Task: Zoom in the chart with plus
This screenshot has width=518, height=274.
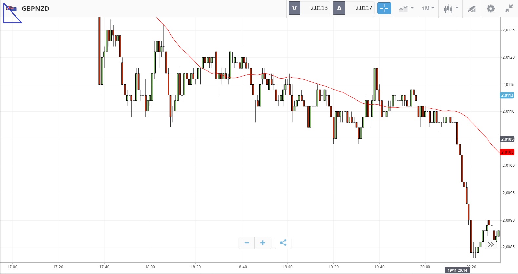Action: [263, 243]
